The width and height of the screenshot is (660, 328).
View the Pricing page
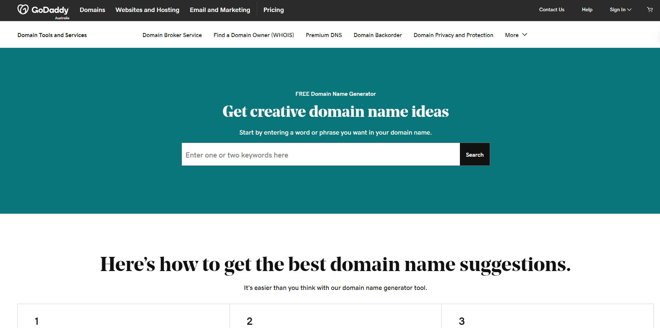[273, 10]
